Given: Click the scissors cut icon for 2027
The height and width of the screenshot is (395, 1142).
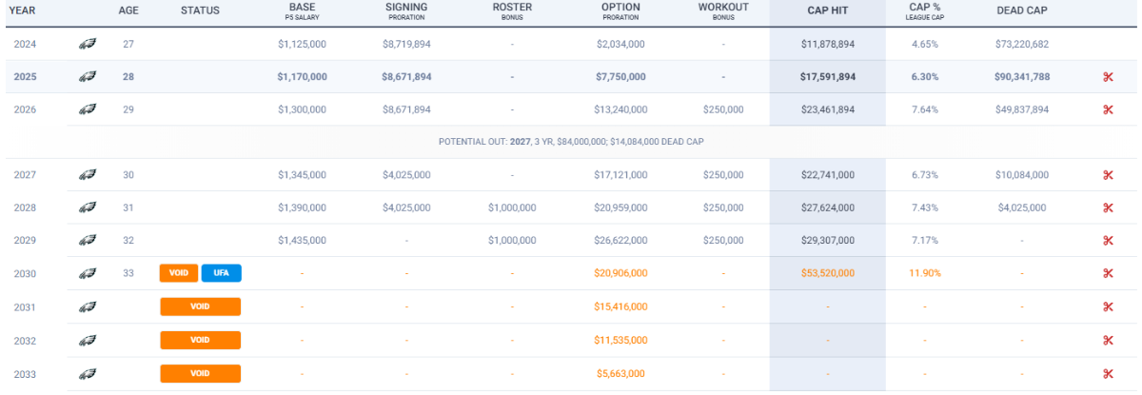Looking at the screenshot, I should (x=1108, y=175).
